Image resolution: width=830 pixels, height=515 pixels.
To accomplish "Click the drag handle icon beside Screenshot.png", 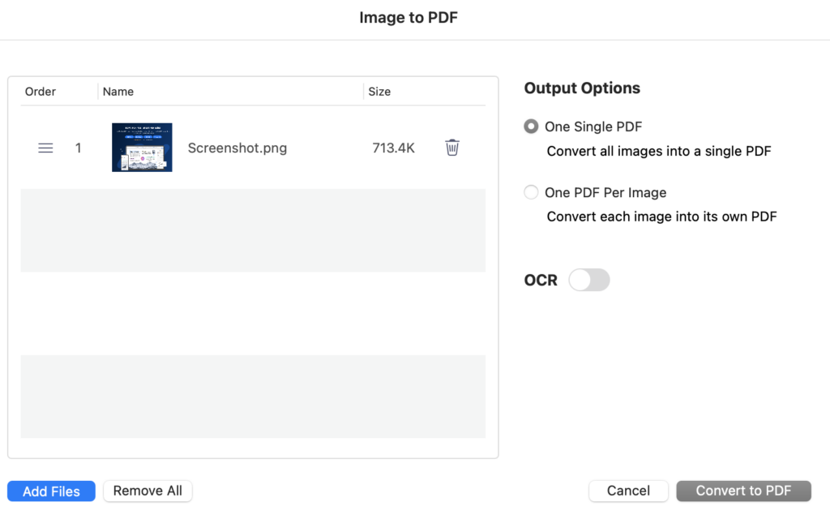I will [x=45, y=148].
